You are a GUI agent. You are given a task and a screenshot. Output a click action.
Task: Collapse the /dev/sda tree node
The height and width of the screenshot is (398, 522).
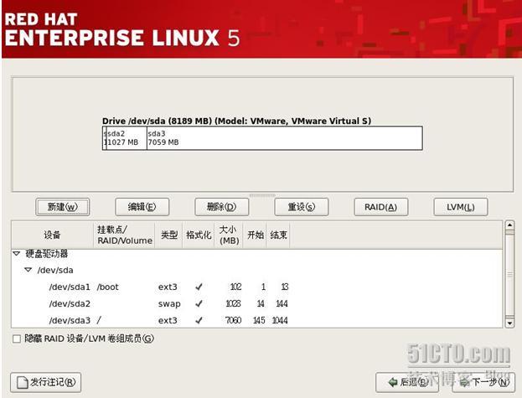pyautogui.click(x=28, y=270)
